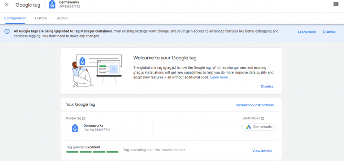The image size is (344, 161).
Task: Dismiss the Welcome to your Google tag card
Action: tap(267, 87)
